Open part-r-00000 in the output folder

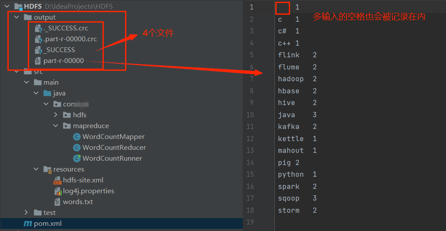64,61
